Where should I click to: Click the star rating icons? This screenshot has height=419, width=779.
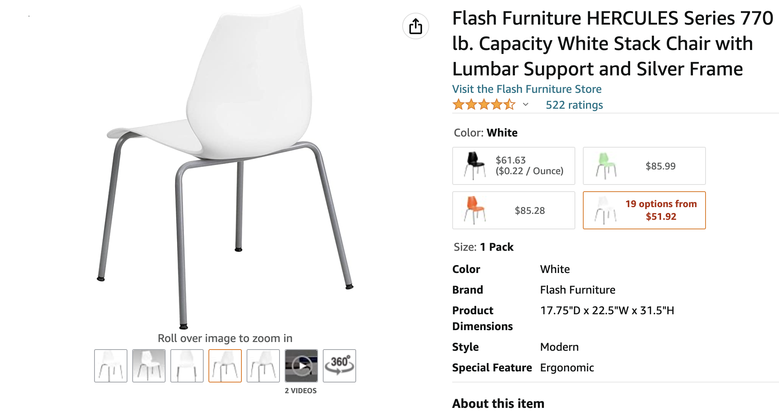(x=484, y=105)
